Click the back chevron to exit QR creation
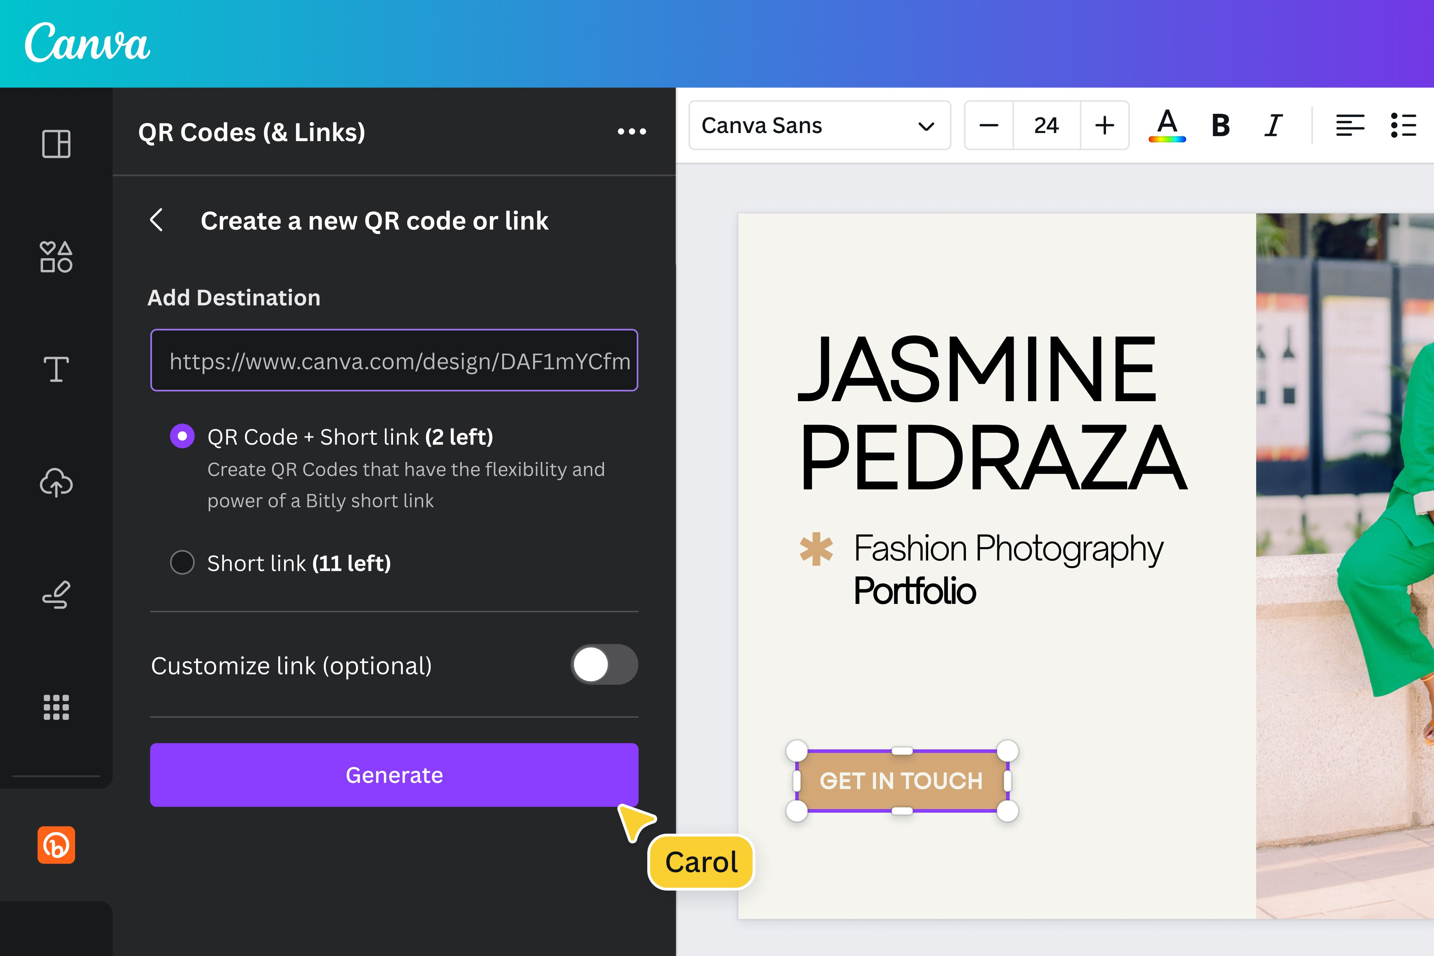The width and height of the screenshot is (1434, 956). (x=158, y=221)
